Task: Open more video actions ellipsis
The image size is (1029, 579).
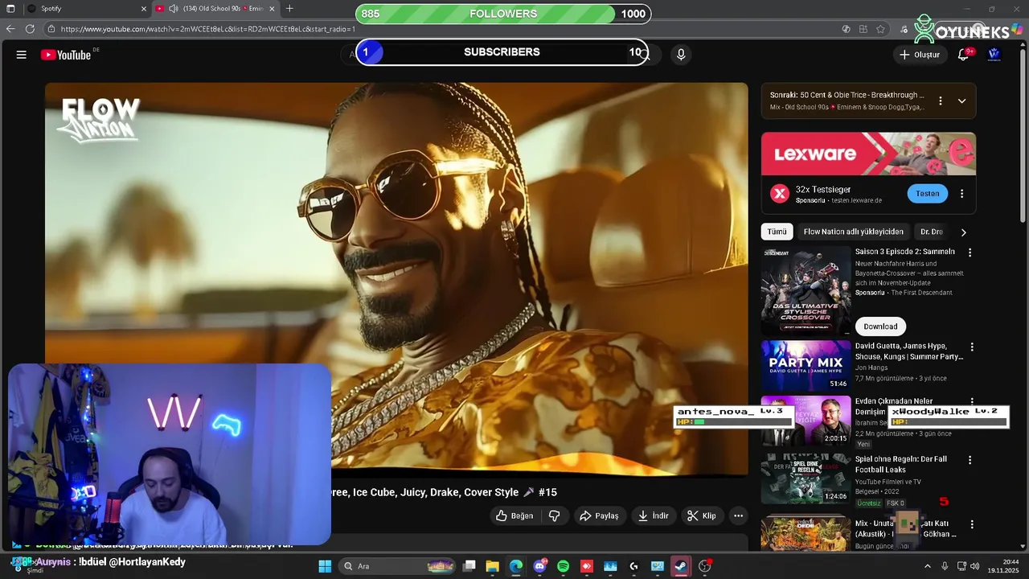Action: pyautogui.click(x=738, y=515)
